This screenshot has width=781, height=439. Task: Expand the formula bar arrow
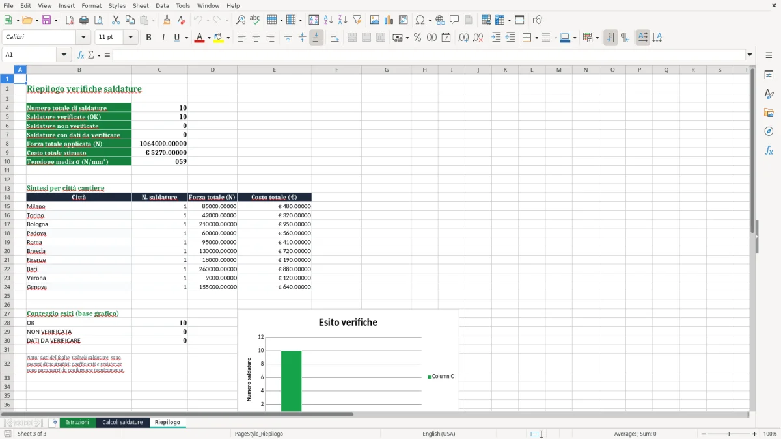pyautogui.click(x=750, y=55)
